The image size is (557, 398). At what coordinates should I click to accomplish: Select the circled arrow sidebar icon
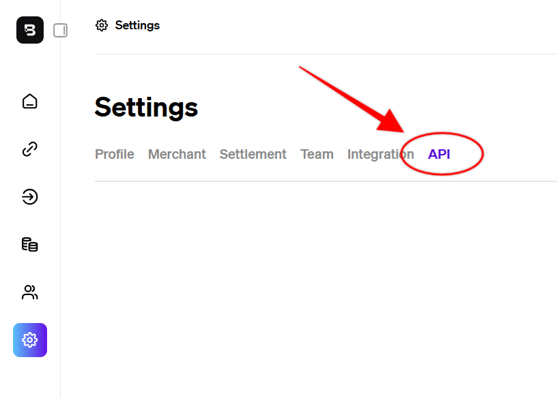coord(30,196)
